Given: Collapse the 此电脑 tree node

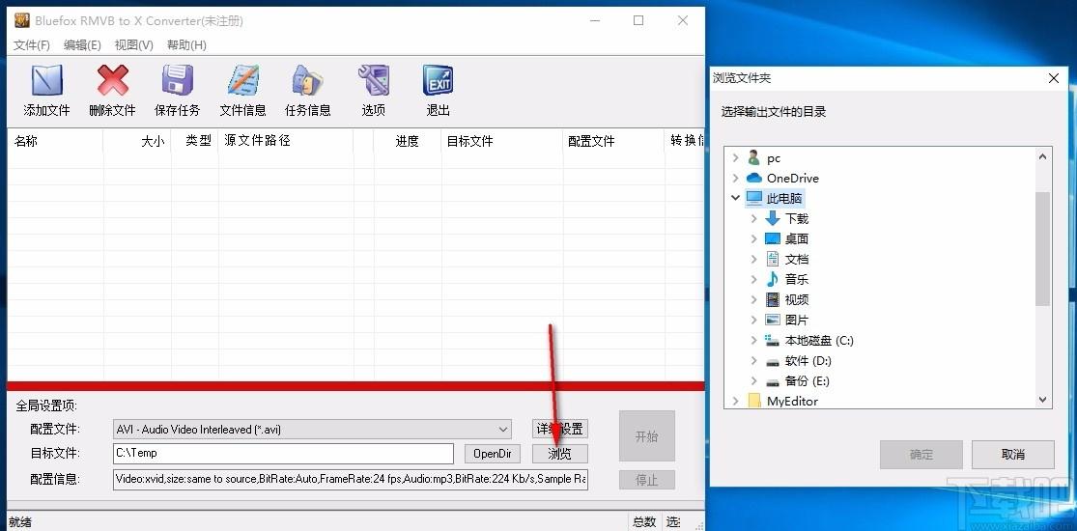Looking at the screenshot, I should click(736, 198).
